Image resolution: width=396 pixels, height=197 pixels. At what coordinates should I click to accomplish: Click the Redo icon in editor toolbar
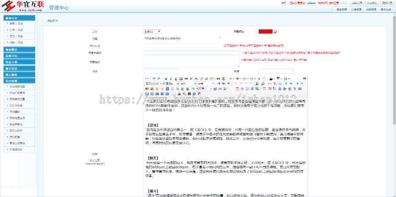coord(159,79)
